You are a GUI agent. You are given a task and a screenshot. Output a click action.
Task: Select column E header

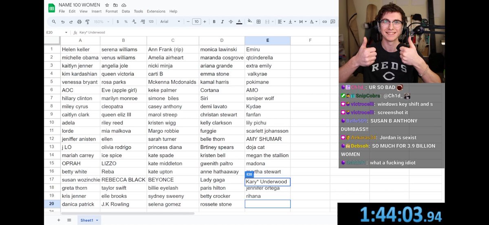coord(267,40)
